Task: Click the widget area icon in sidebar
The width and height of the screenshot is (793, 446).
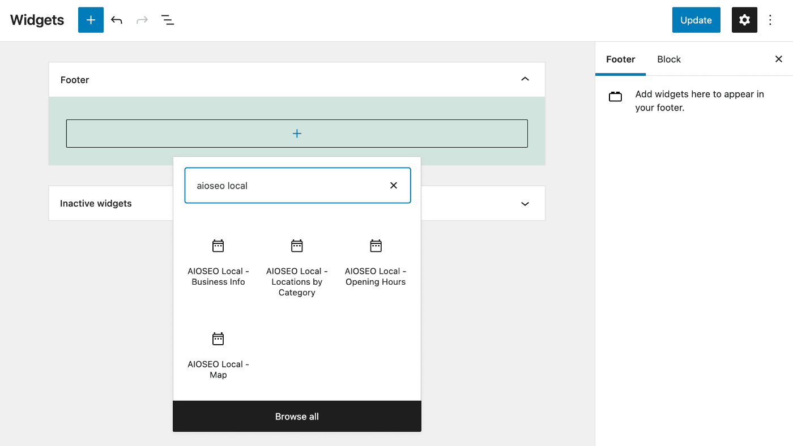Action: pyautogui.click(x=615, y=97)
